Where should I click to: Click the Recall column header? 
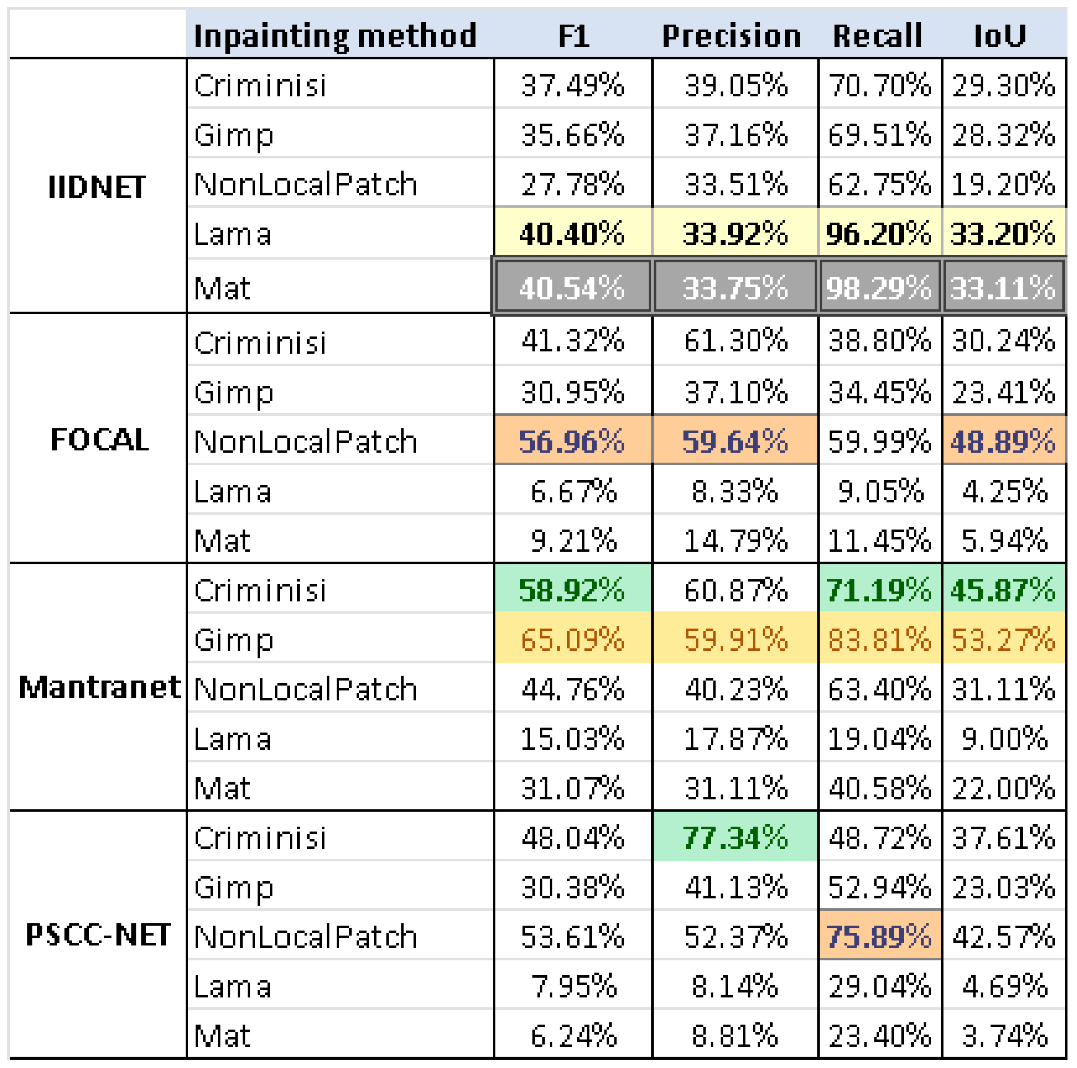click(878, 36)
